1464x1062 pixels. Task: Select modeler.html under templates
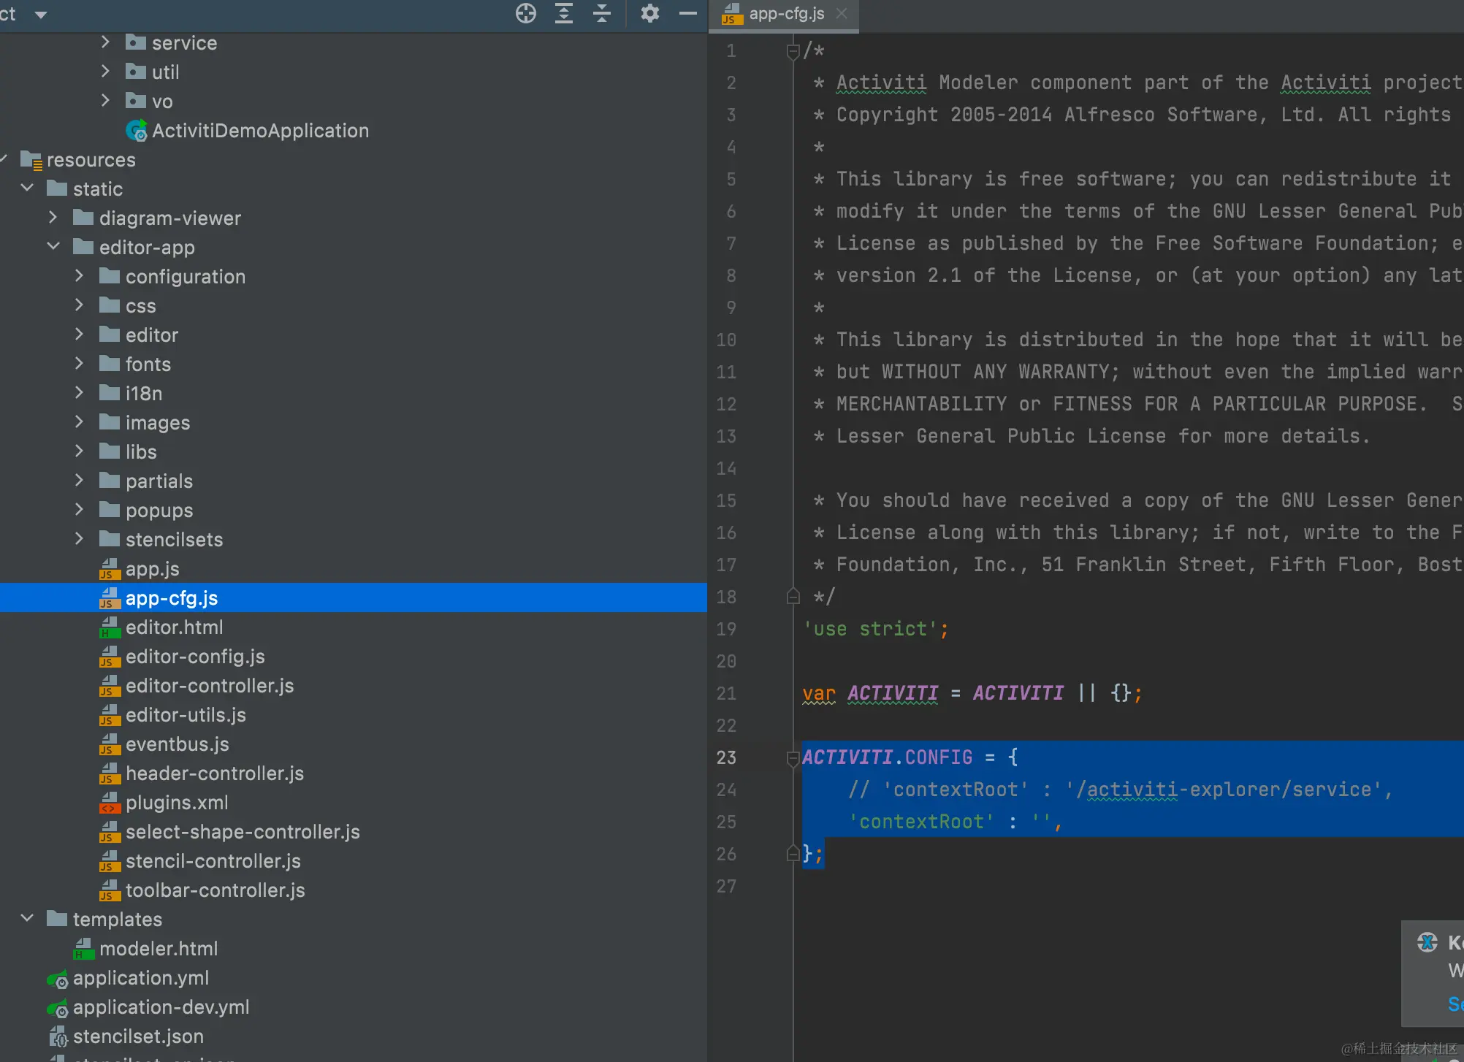158,949
